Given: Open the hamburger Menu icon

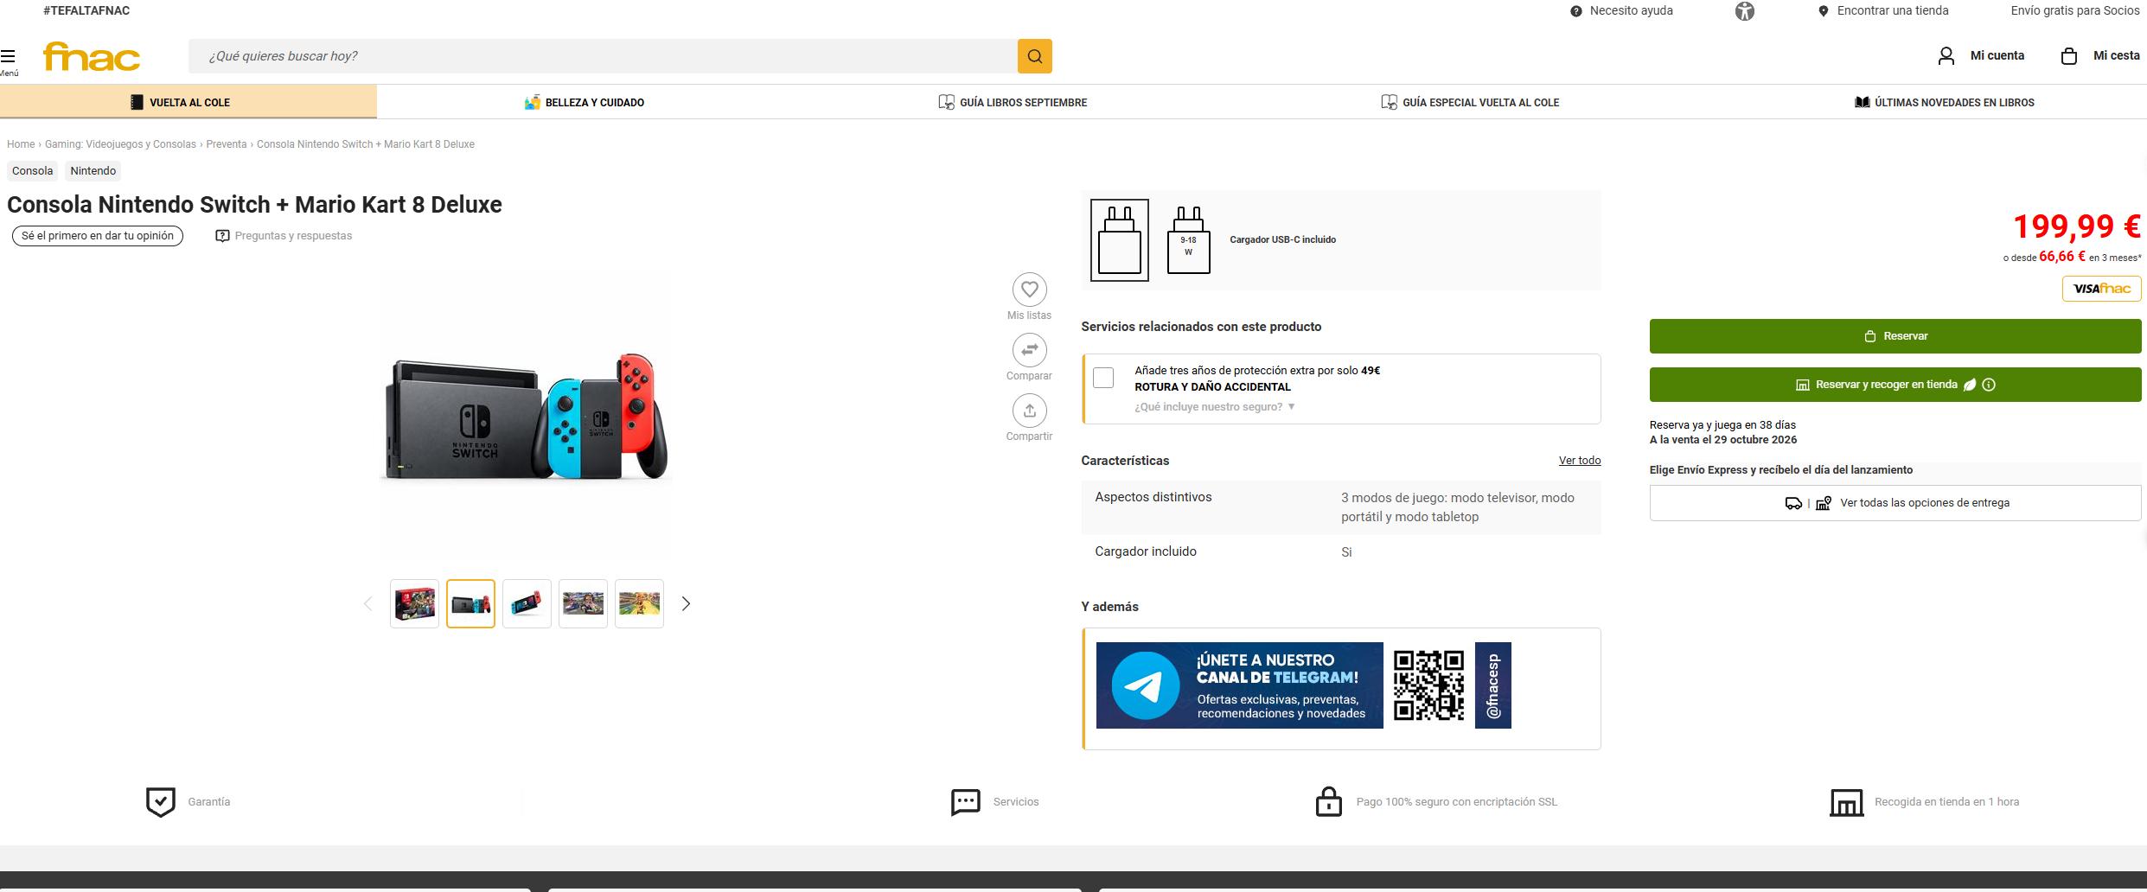Looking at the screenshot, I should click(x=8, y=57).
